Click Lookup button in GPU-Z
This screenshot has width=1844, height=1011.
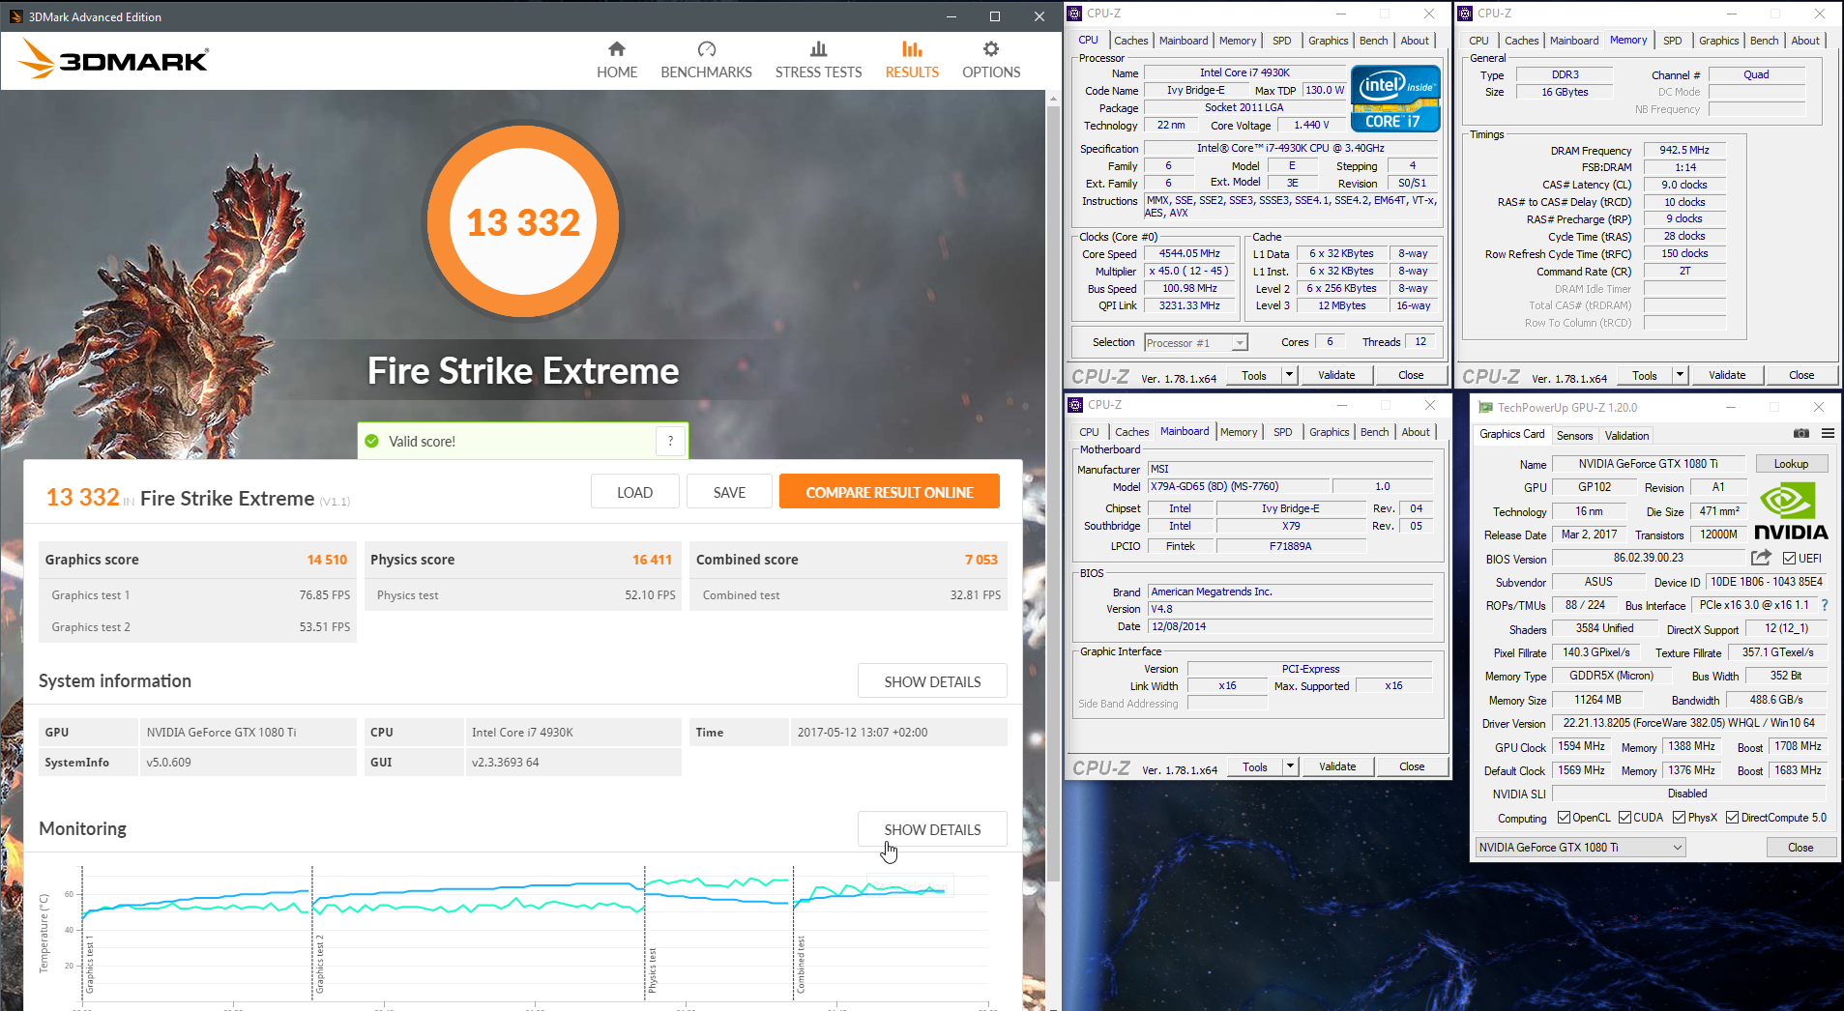(1791, 464)
